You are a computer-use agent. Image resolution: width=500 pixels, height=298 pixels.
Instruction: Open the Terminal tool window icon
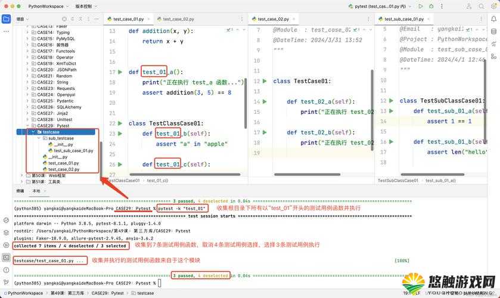click(6, 257)
